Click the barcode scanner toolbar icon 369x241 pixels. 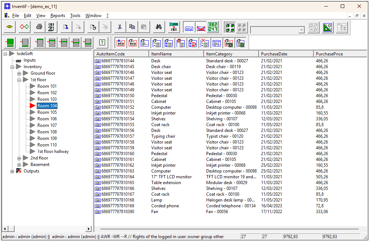click(173, 27)
